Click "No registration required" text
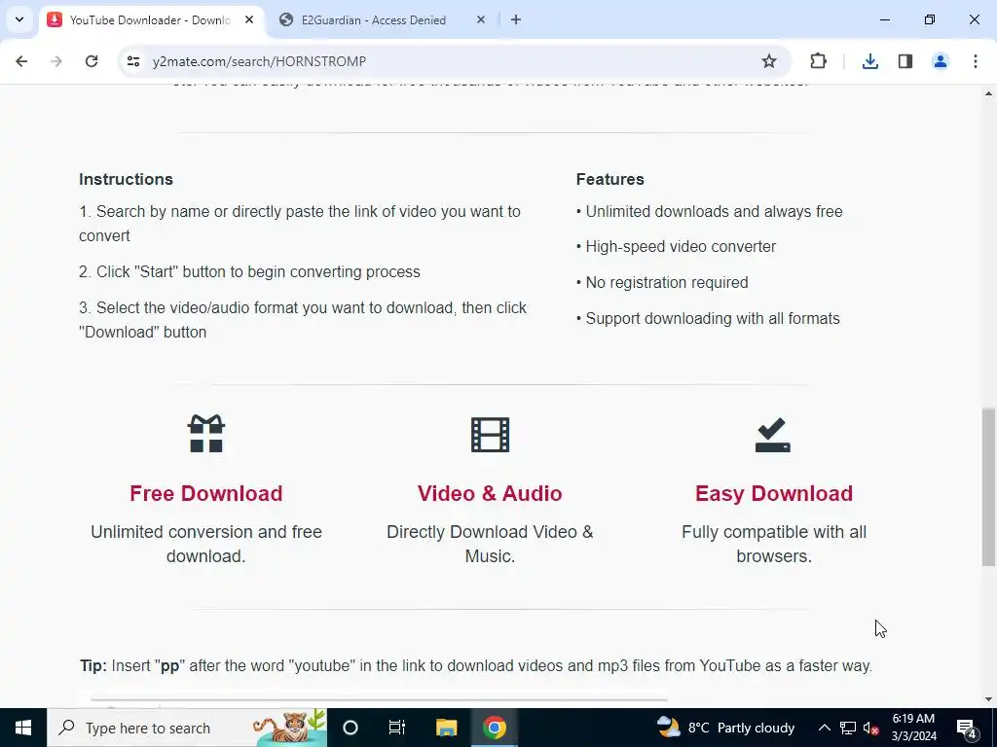The width and height of the screenshot is (997, 747). tap(666, 283)
